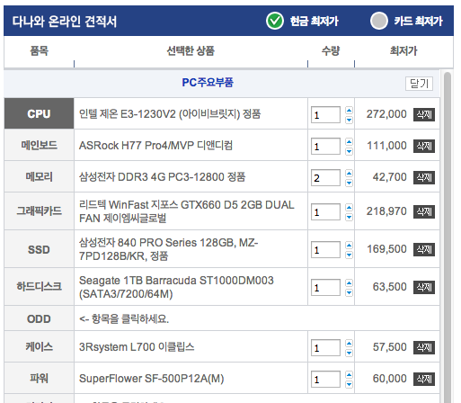Decrease 케이스 quantity with down arrow
This screenshot has width=461, height=403.
click(349, 353)
